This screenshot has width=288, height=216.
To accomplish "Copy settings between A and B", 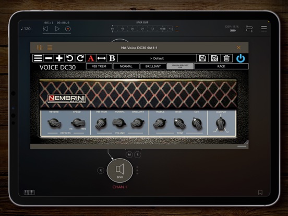I will point(101,58).
